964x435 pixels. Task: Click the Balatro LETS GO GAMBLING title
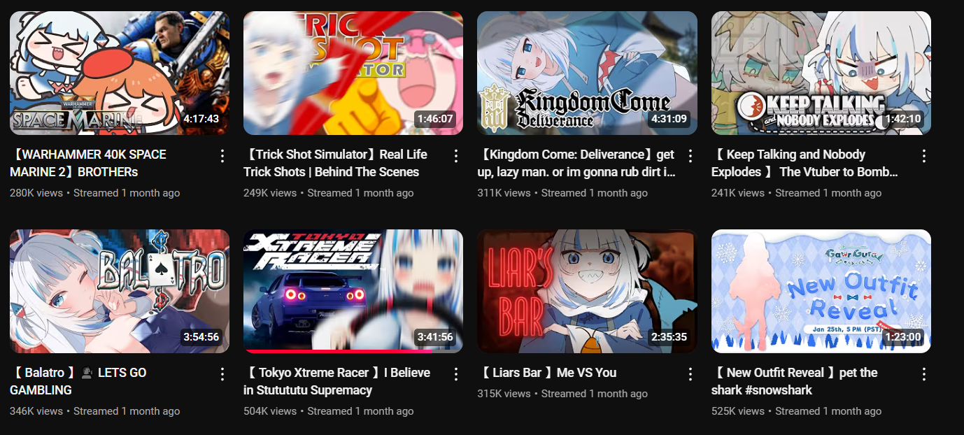coord(78,381)
